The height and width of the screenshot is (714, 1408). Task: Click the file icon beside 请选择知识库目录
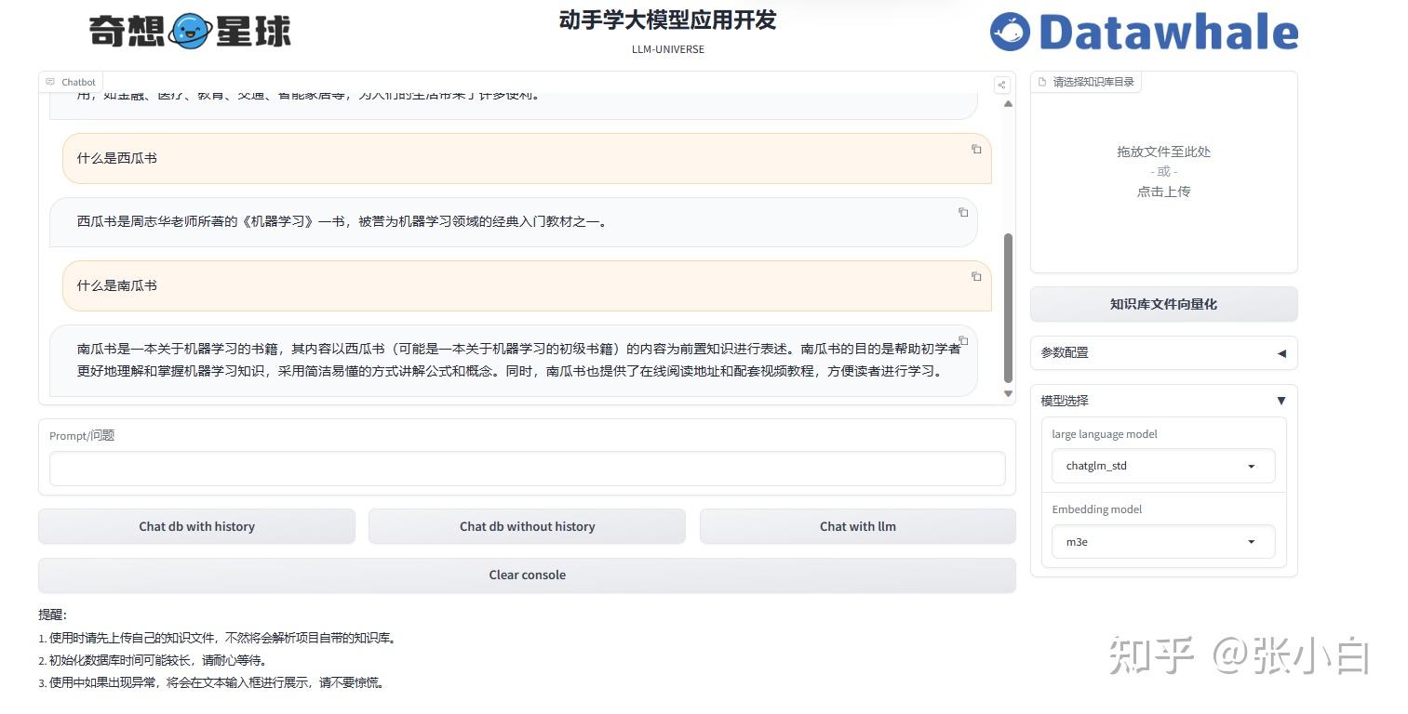(1040, 82)
